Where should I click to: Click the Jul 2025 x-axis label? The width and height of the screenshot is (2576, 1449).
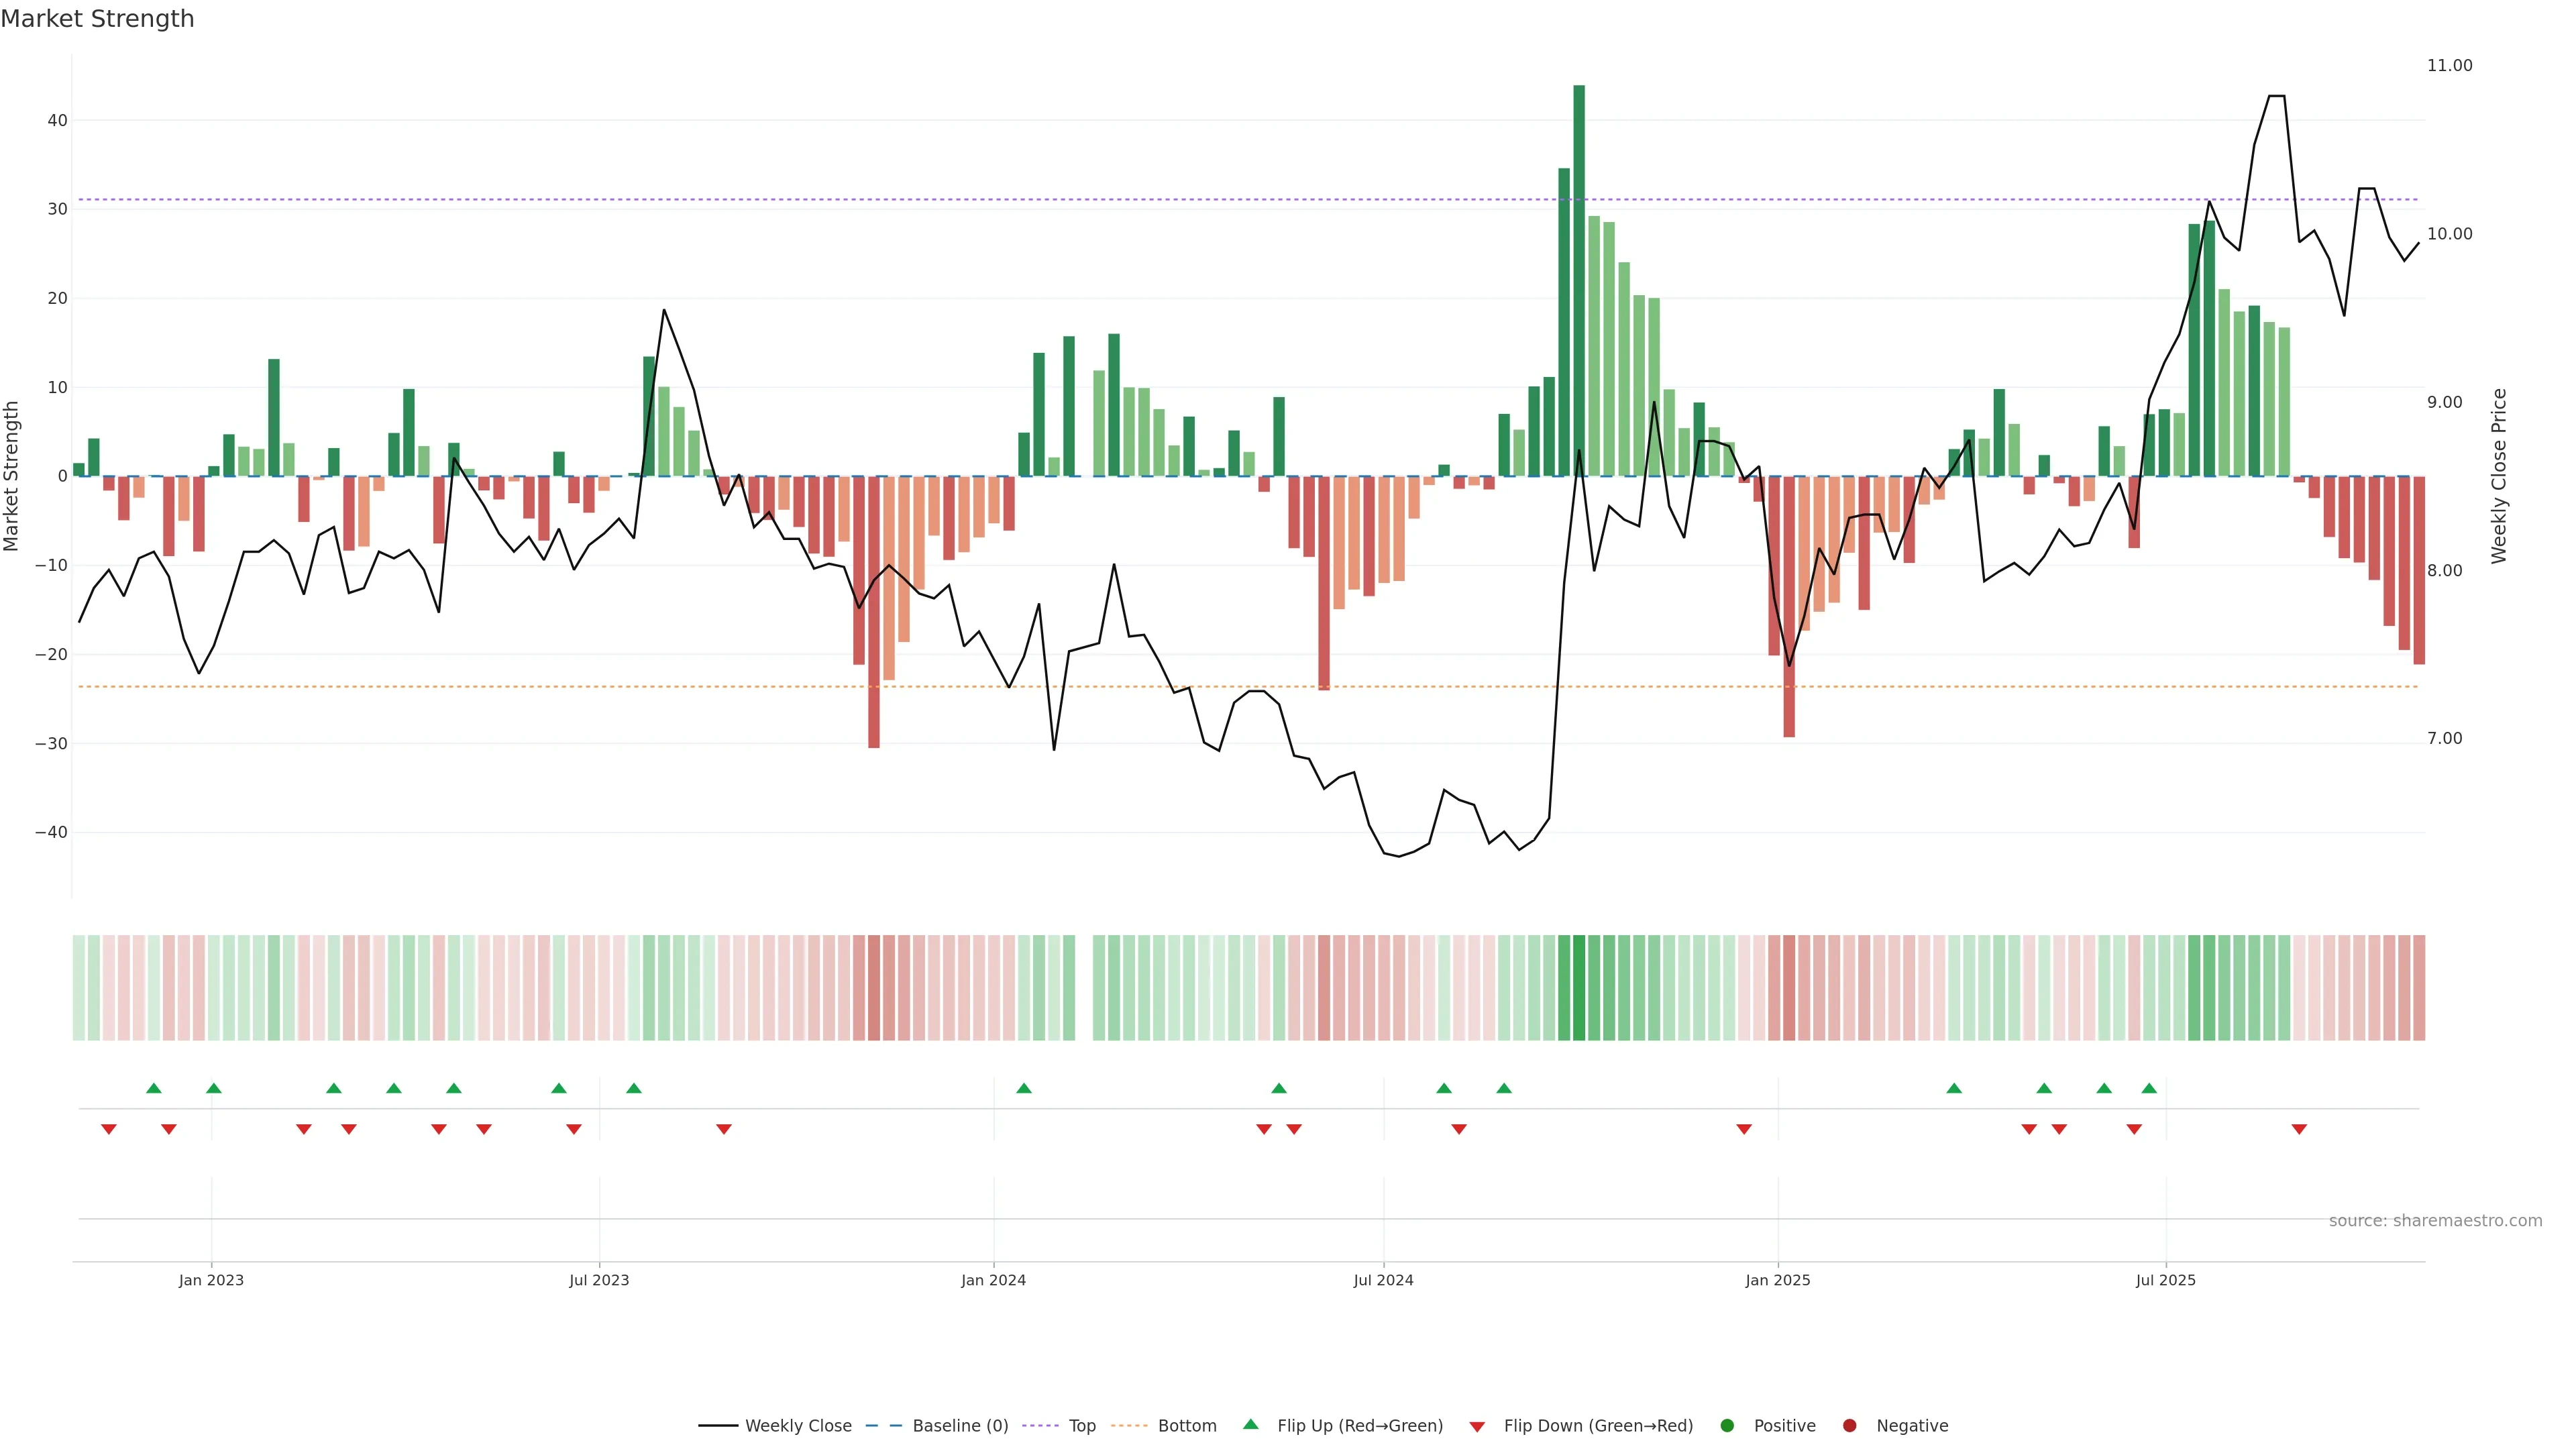tap(2165, 1280)
